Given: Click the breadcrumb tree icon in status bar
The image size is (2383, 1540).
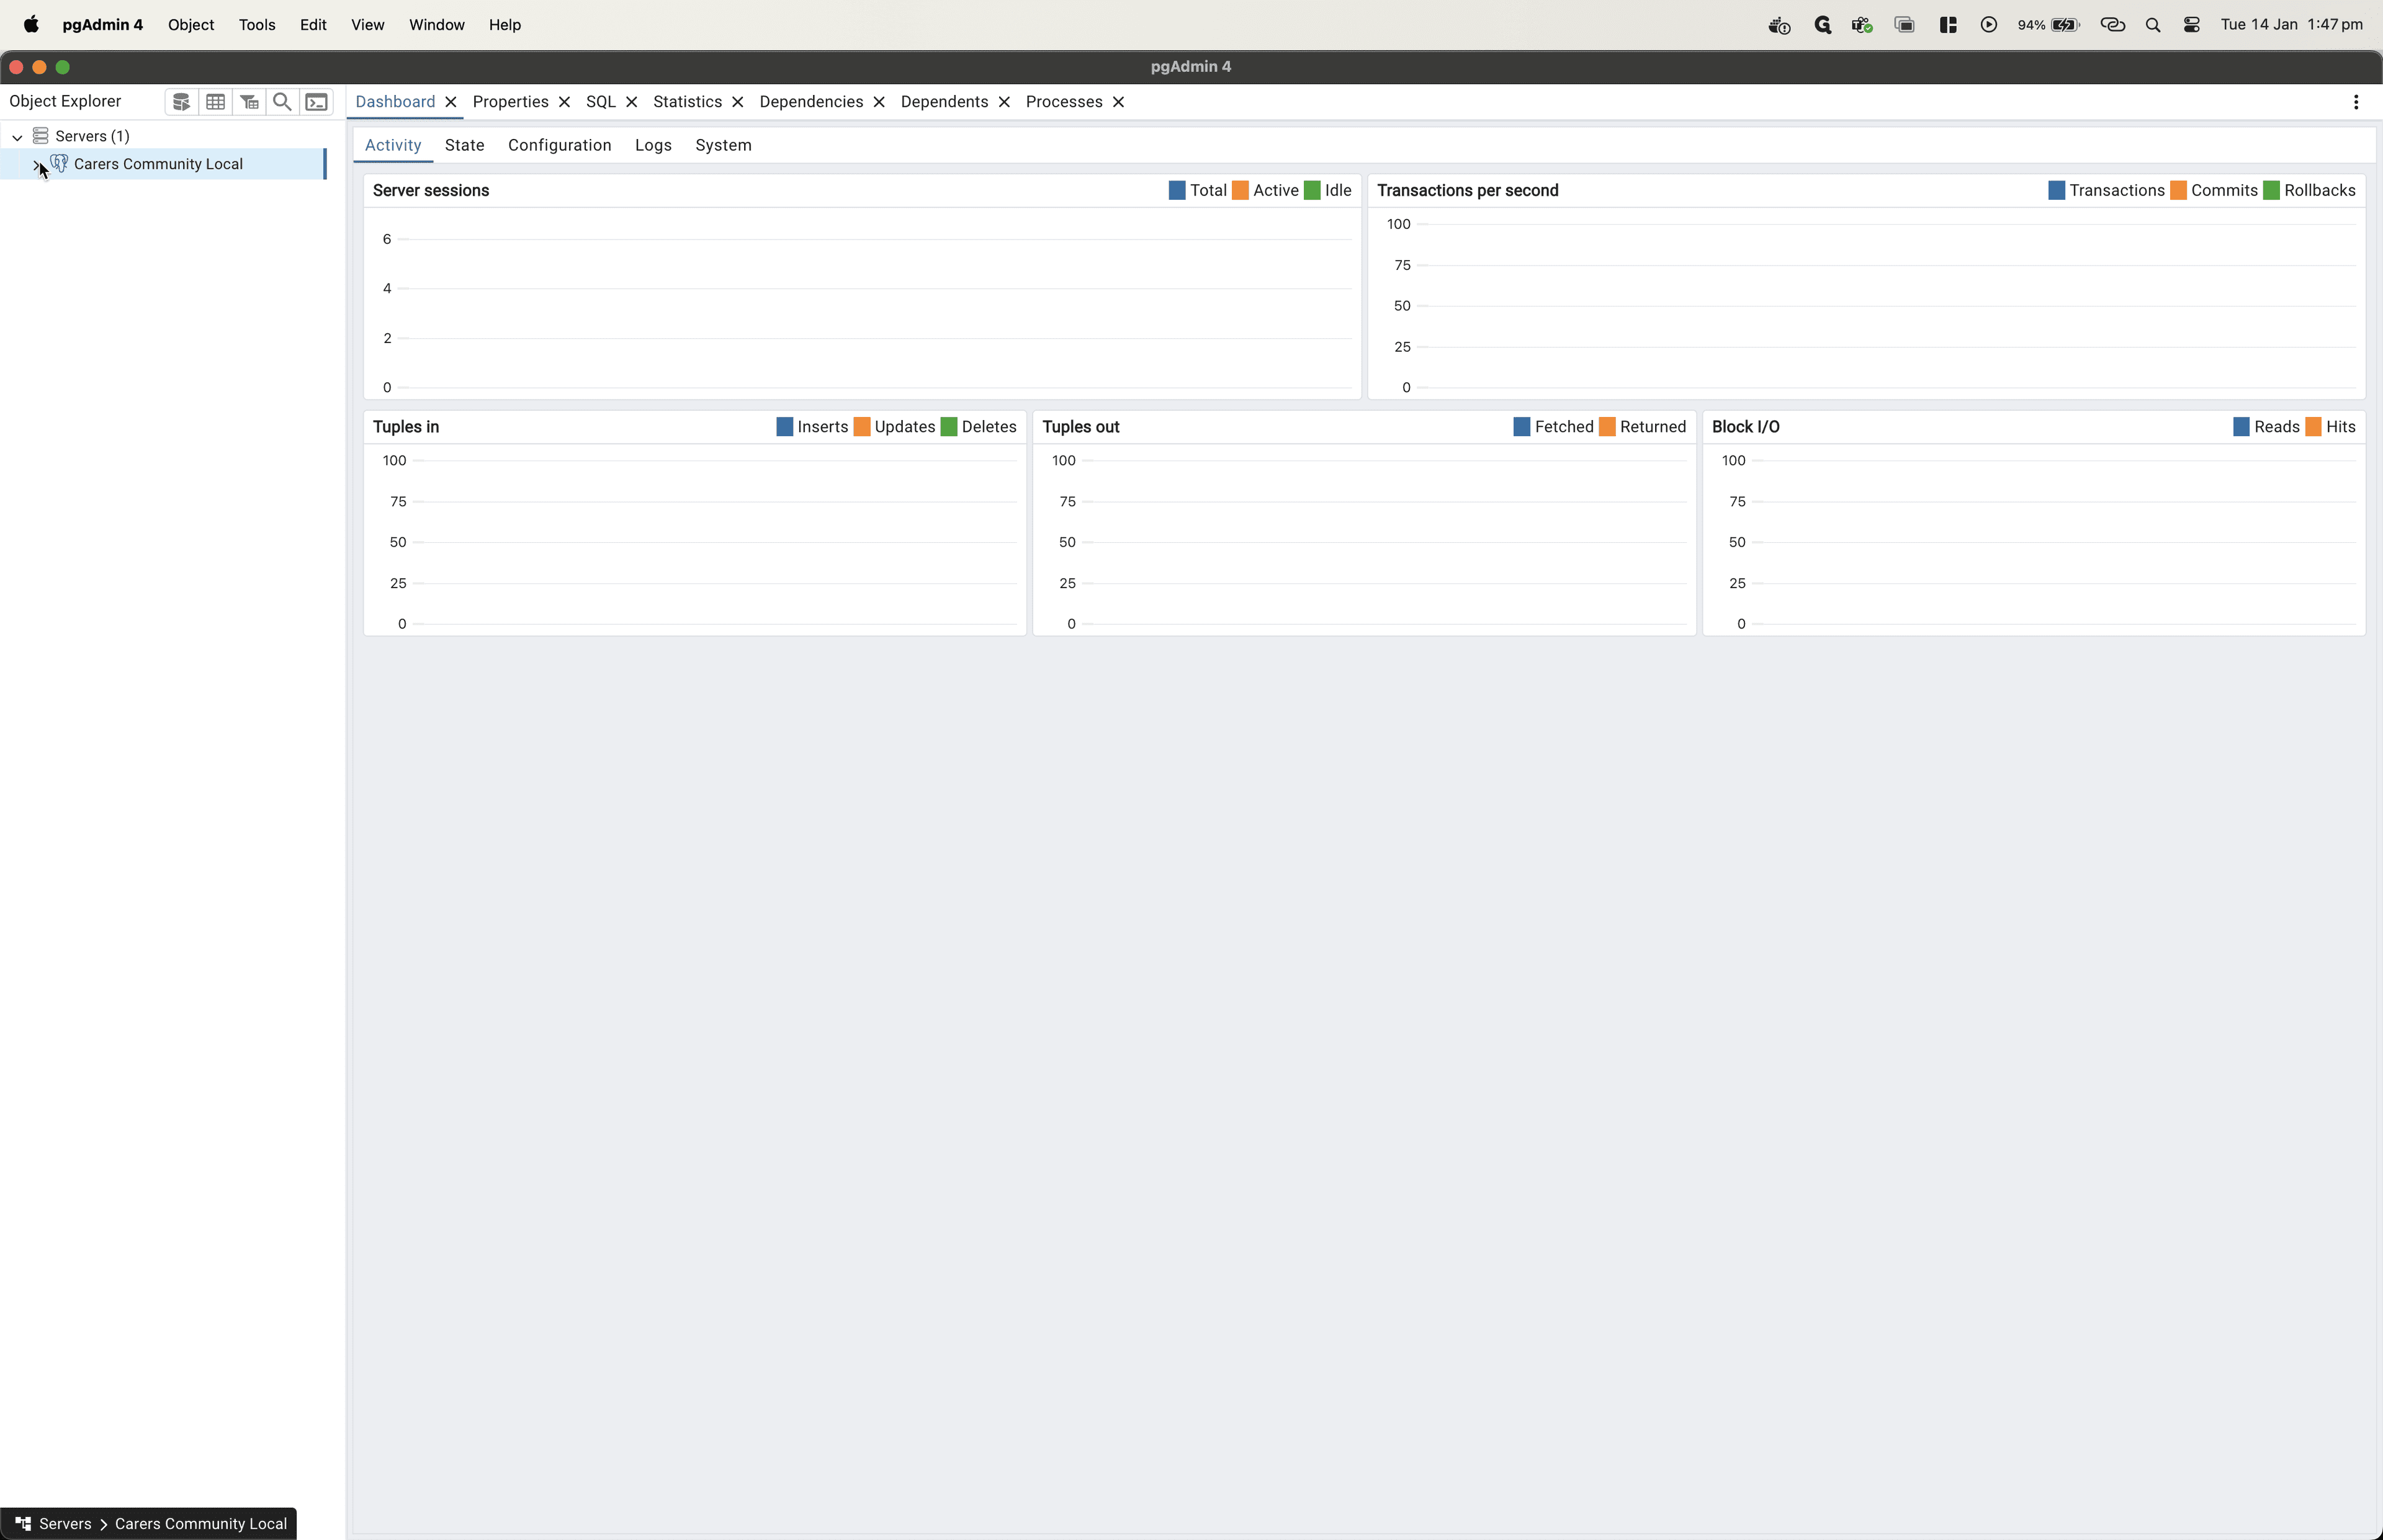Looking at the screenshot, I should pos(23,1523).
